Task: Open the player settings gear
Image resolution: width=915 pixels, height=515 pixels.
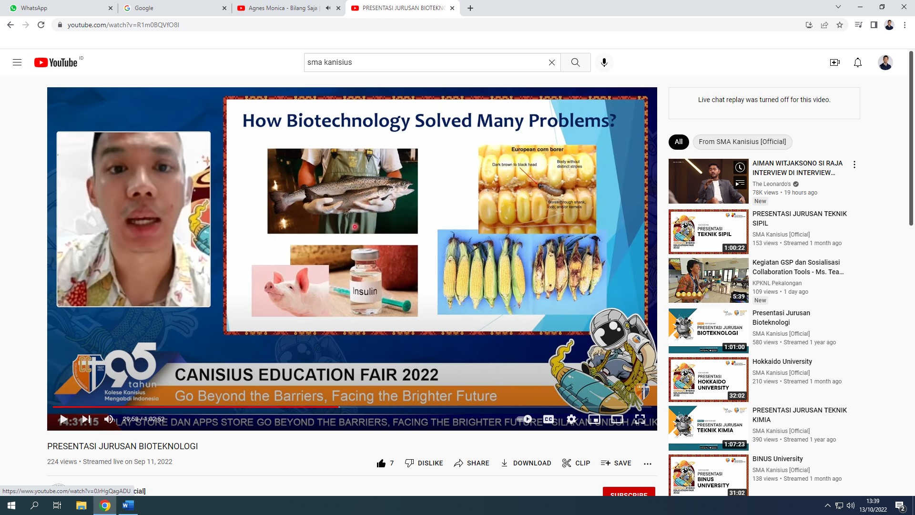Action: (x=571, y=419)
